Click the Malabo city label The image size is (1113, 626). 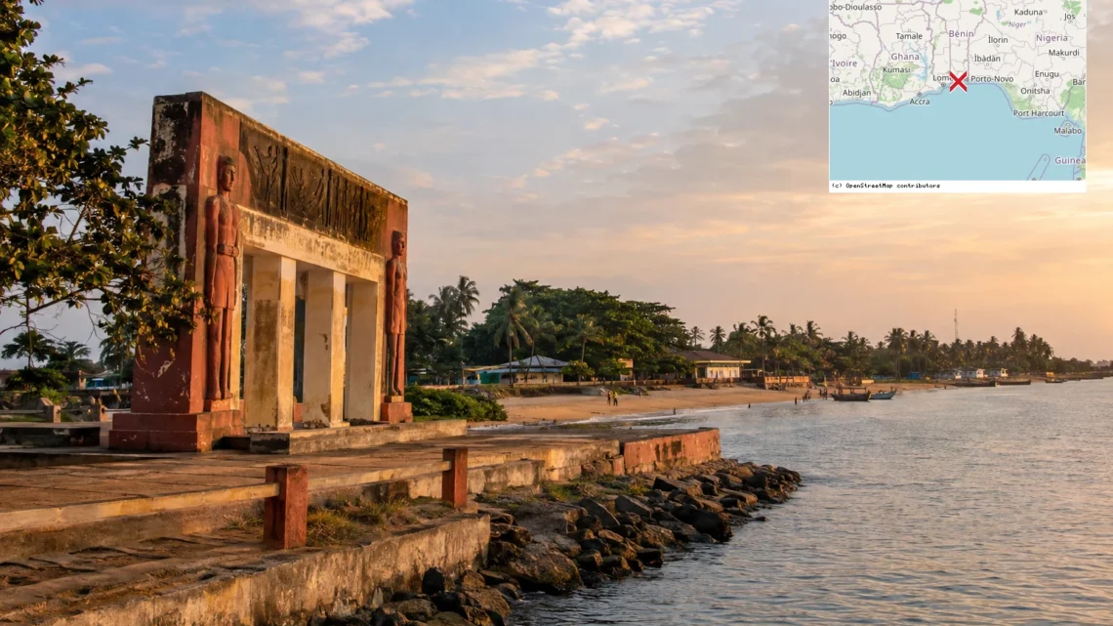[1067, 131]
